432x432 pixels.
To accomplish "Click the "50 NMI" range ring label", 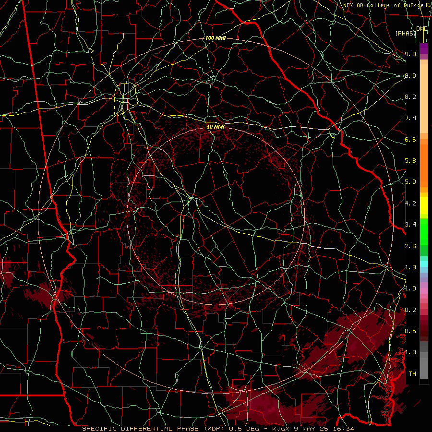I will (216, 127).
